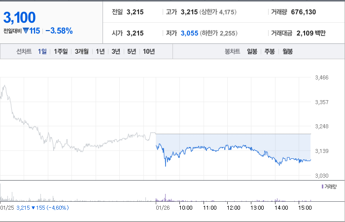Open the 5년 chart range
The width and height of the screenshot is (345, 222).
pyautogui.click(x=132, y=51)
